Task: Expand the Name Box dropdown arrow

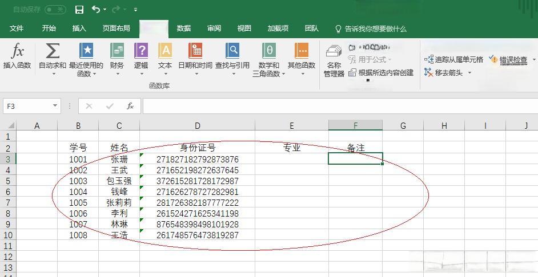Action: [55, 105]
